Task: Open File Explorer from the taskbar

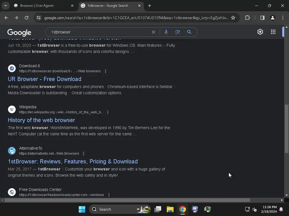Action: (x=170, y=209)
